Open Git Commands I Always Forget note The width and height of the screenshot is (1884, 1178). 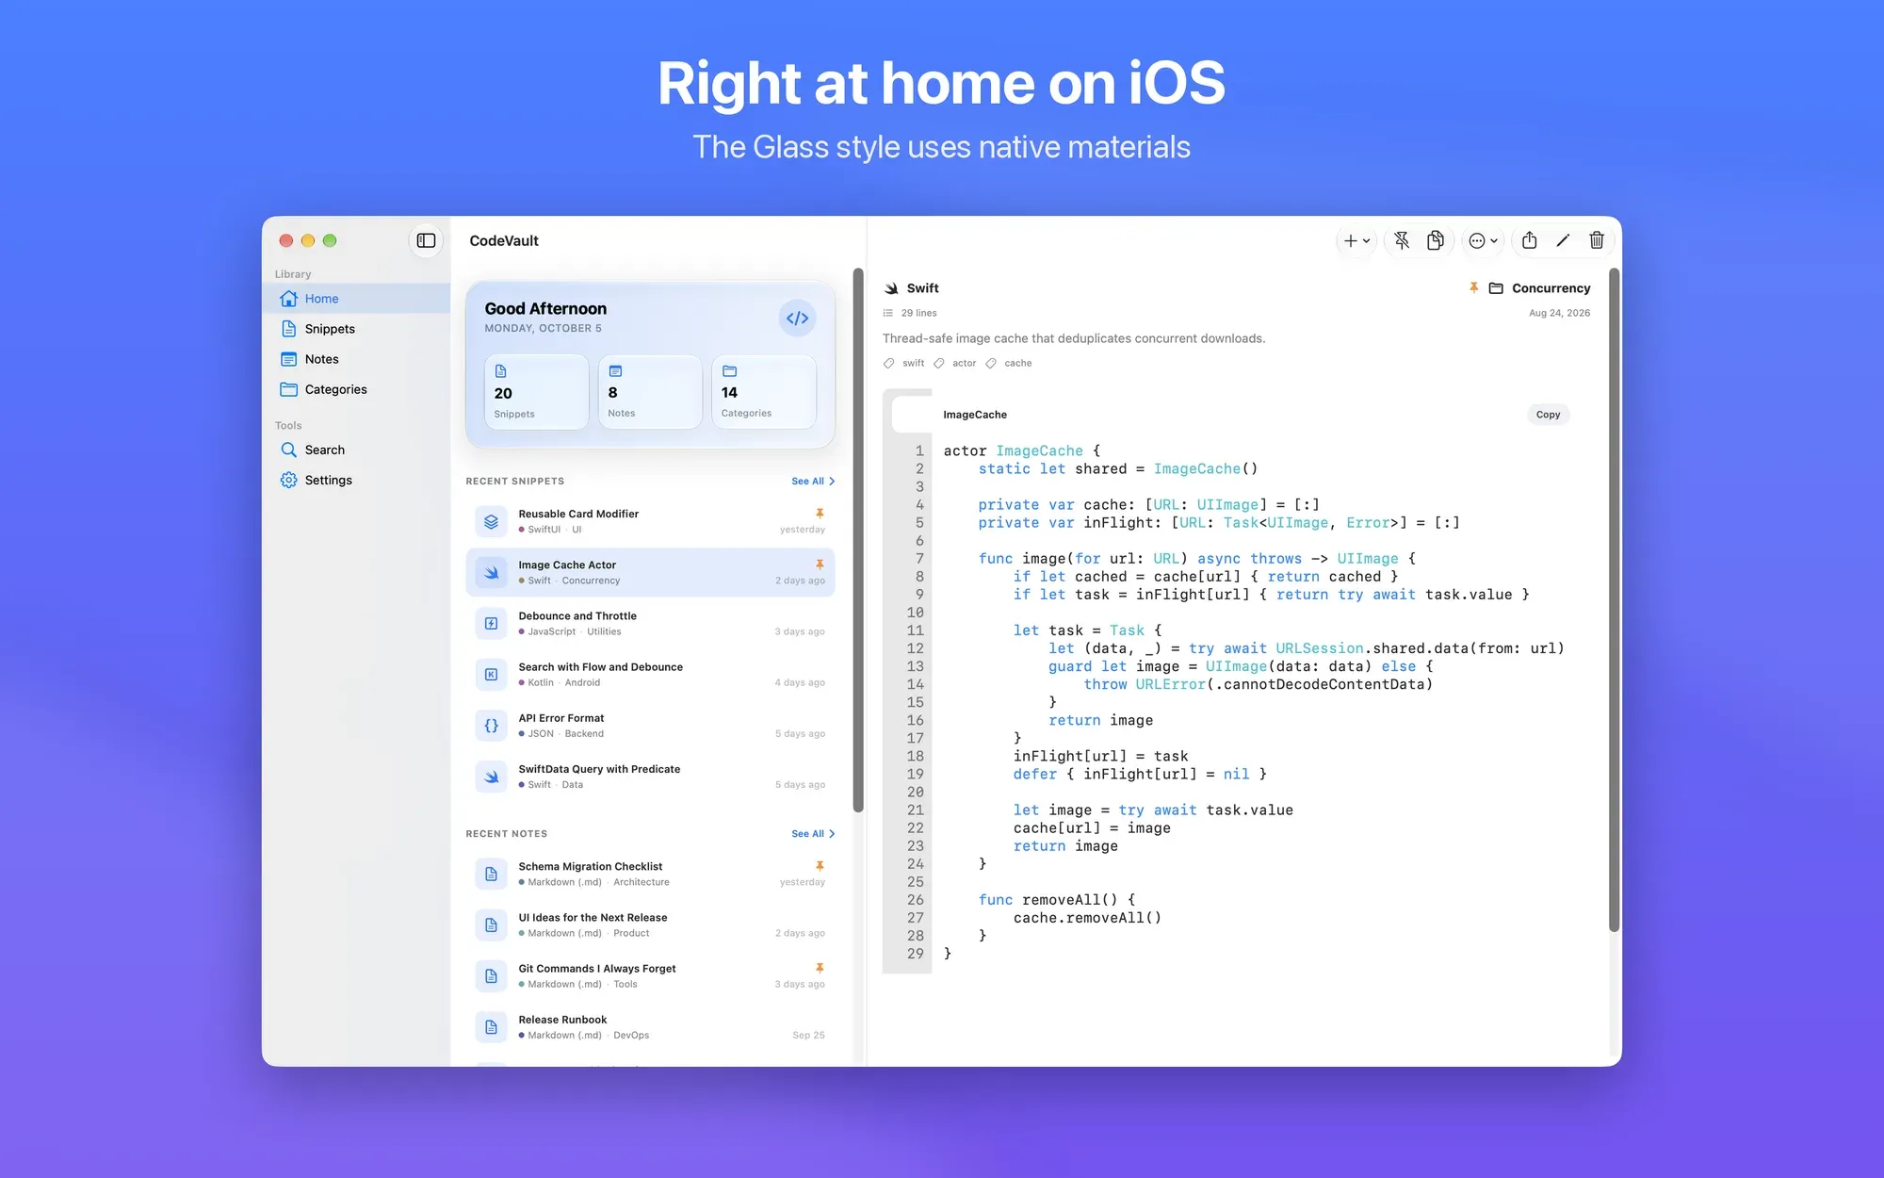click(650, 976)
